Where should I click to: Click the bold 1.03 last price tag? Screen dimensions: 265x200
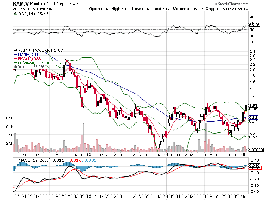(x=254, y=106)
